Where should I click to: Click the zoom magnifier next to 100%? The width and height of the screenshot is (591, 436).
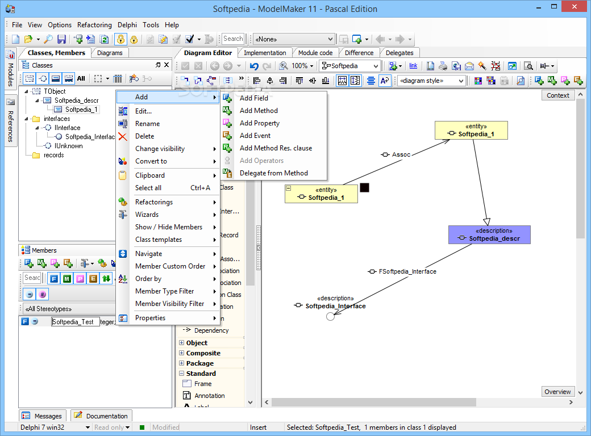pos(284,66)
